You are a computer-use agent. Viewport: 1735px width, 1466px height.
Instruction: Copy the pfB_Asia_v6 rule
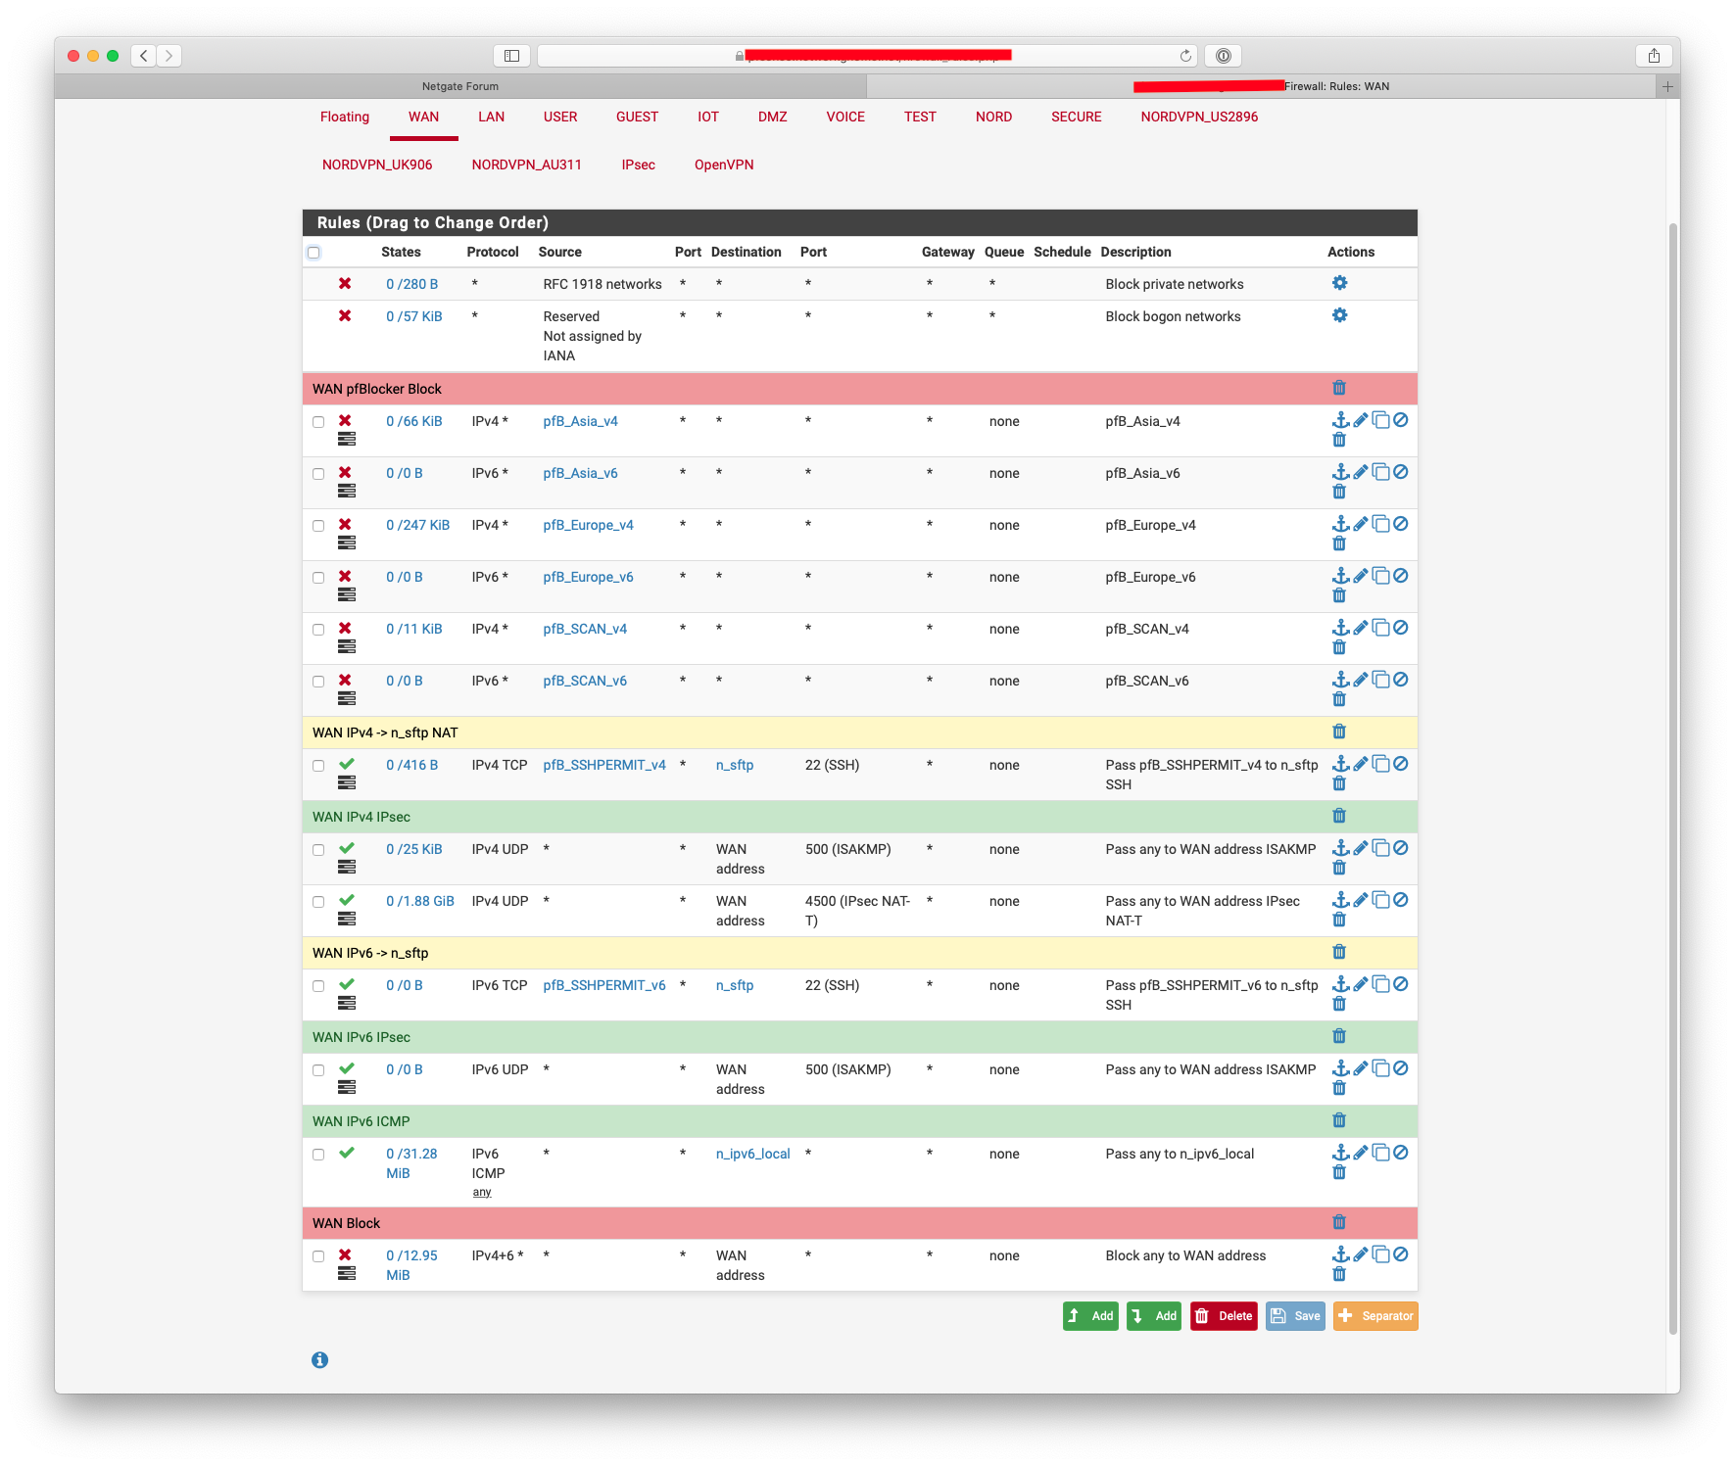click(x=1381, y=472)
